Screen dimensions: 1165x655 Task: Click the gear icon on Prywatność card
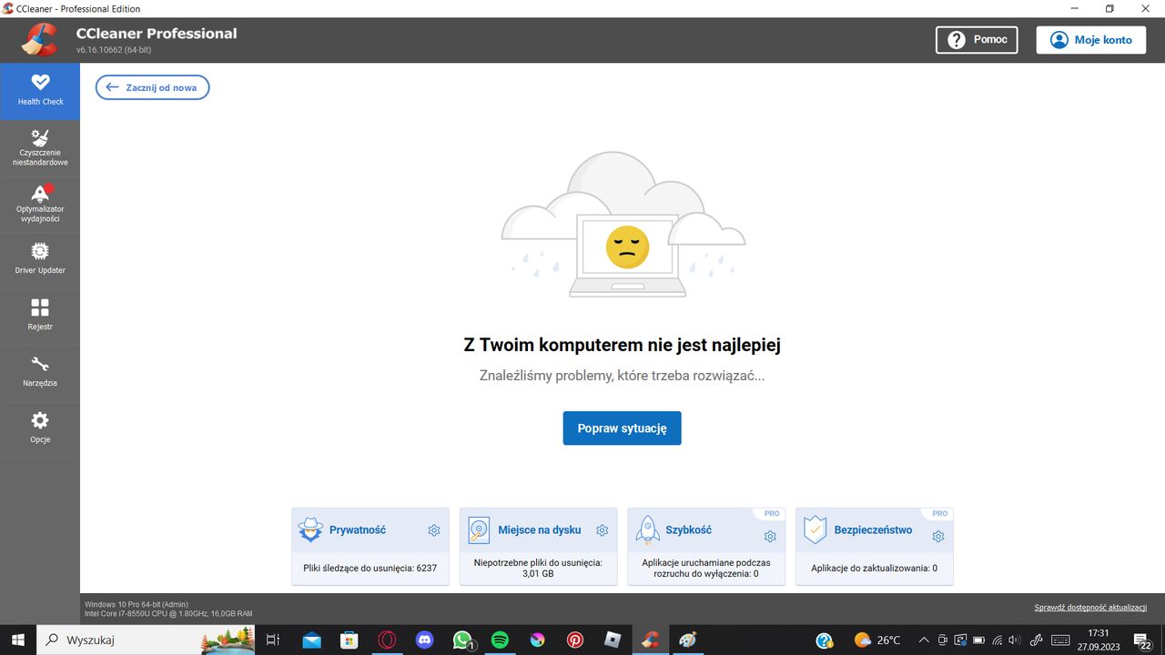[434, 530]
